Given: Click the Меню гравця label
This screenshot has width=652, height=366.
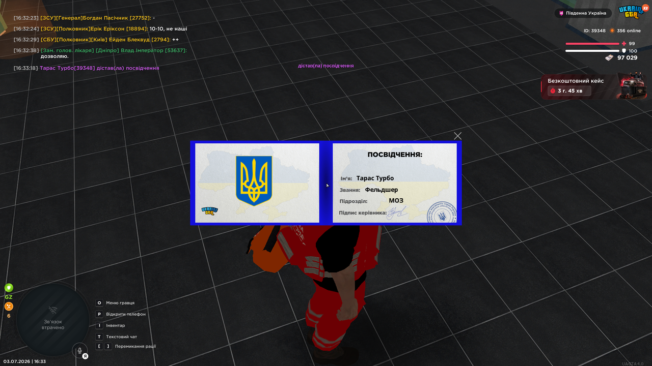Looking at the screenshot, I should pyautogui.click(x=120, y=303).
